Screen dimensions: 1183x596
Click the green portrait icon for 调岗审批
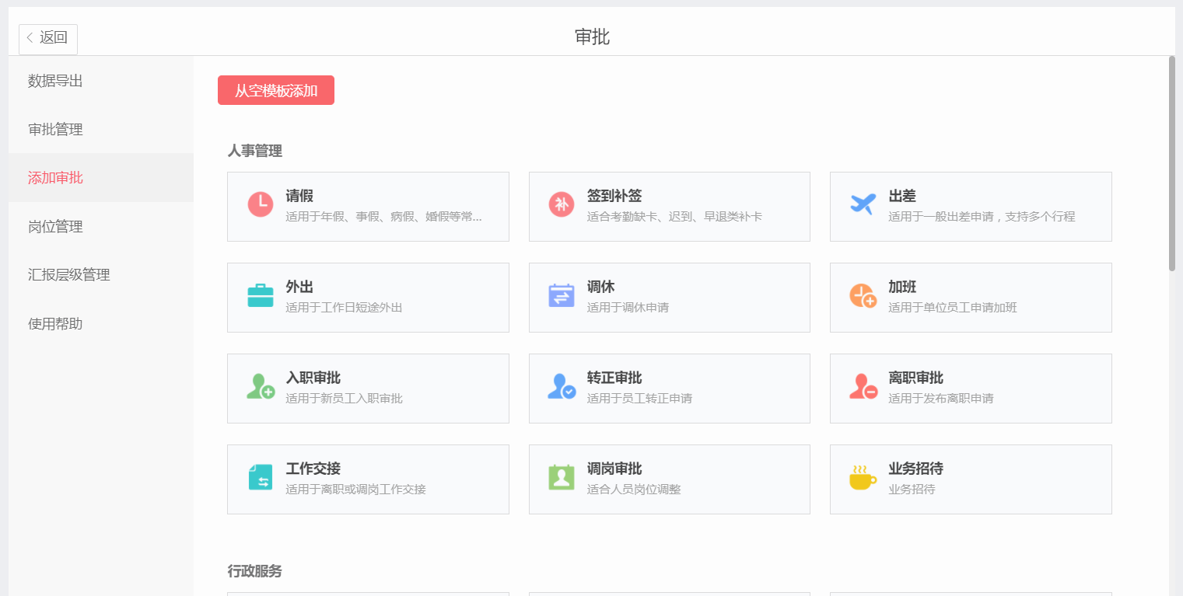[562, 477]
